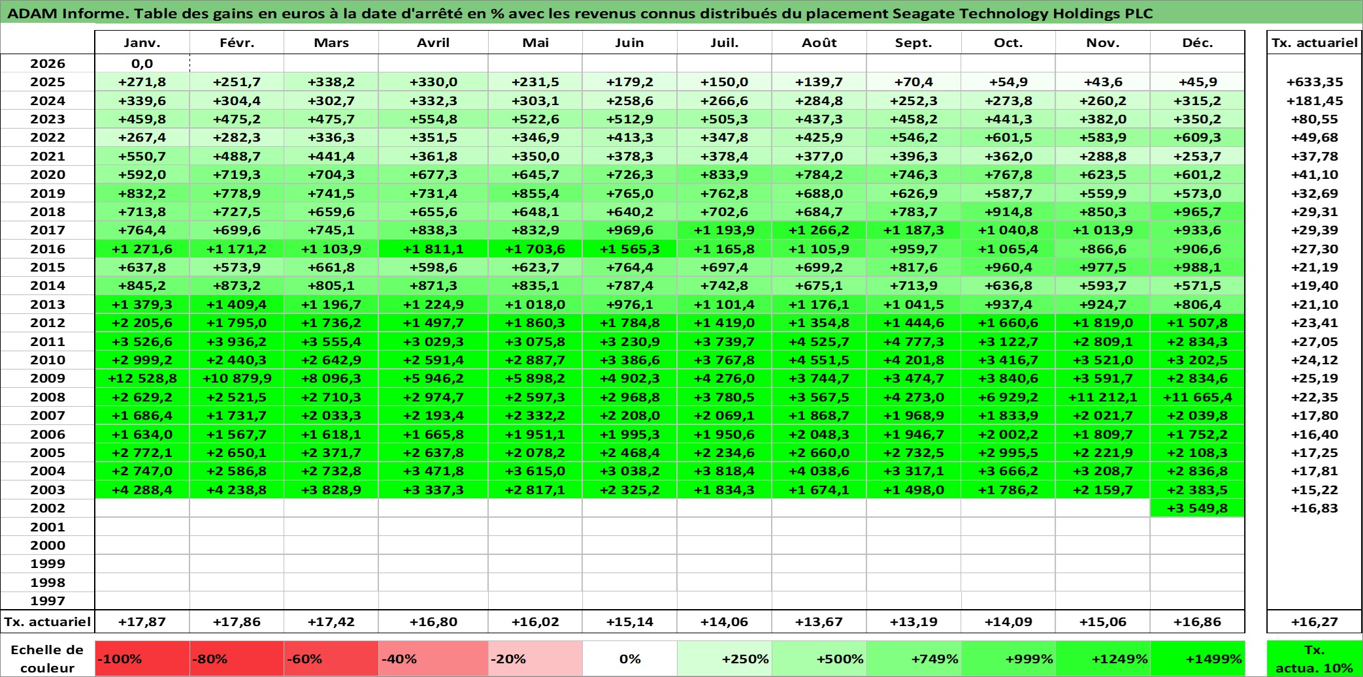The height and width of the screenshot is (677, 1363).
Task: Click the value +988,1 in 2015
Action: point(1198,267)
